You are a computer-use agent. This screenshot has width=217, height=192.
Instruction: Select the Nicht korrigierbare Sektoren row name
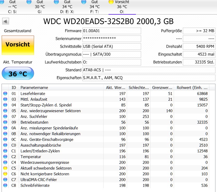(x=45, y=174)
